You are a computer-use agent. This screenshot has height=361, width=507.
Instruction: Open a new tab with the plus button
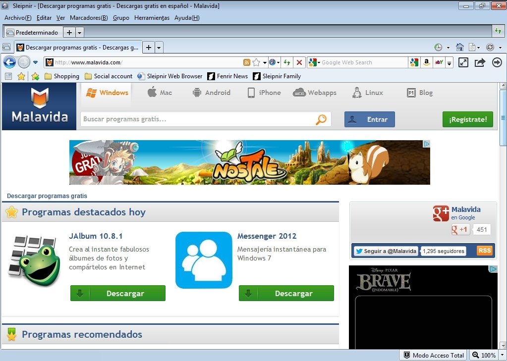pos(148,48)
